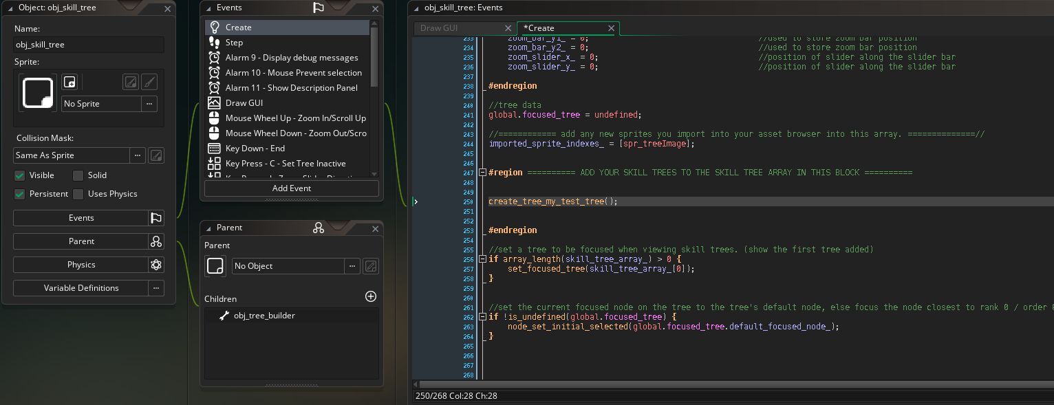Collapse the Parent panel header triangle
The image size is (1054, 405).
(x=208, y=228)
